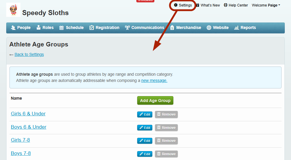Edit the Boys 6 & Under group
This screenshot has width=291, height=160.
coord(145,127)
